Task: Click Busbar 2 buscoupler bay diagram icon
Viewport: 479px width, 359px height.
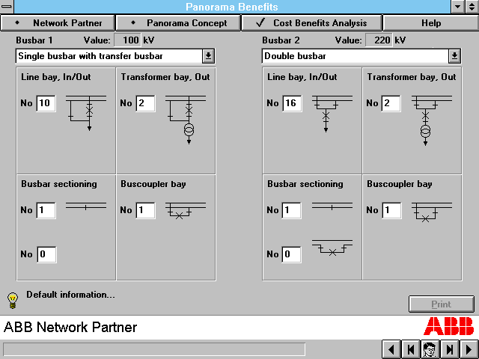Action: click(432, 212)
